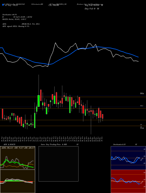Click the 'ADX: 36.51 +DY: 9.57 -DY: 20.57' readout
This screenshot has height=193, width=146.
pyautogui.click(x=18, y=148)
